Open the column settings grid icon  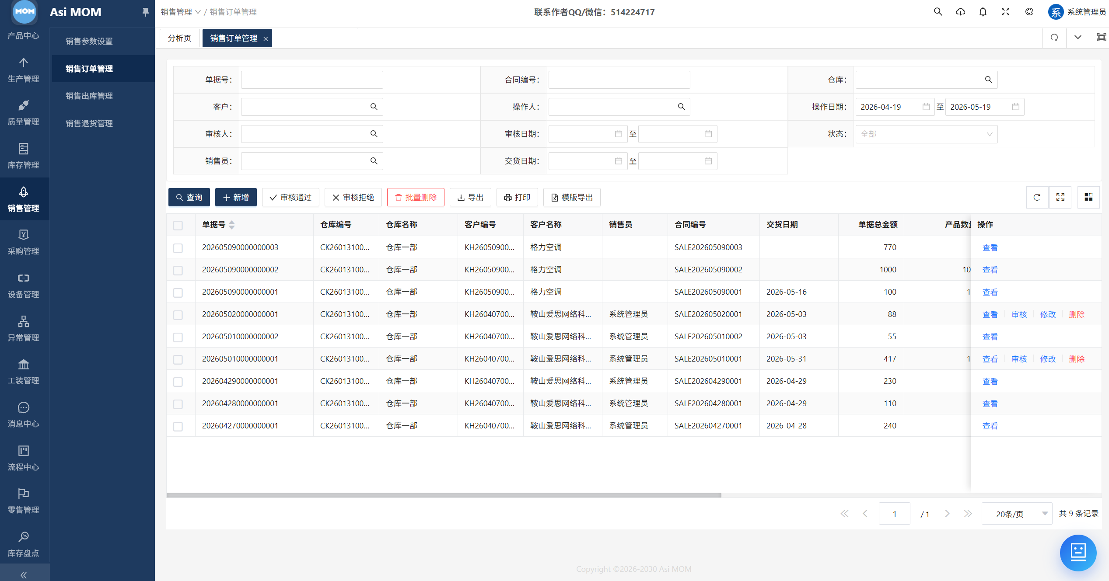pos(1089,198)
